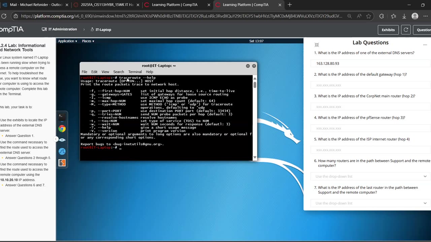Open the favorites list icon in browser toolbar
This screenshot has width=431, height=242.
tap(393, 16)
